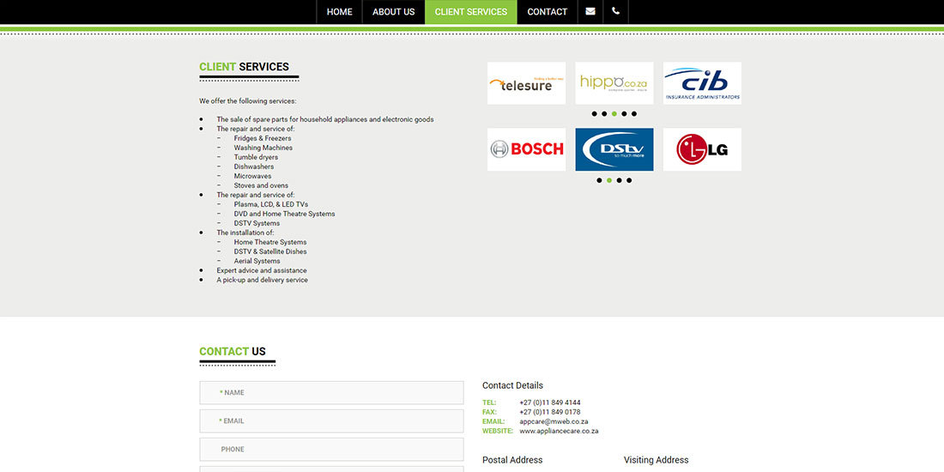This screenshot has height=472, width=944.
Task: Open the www.appliancecare.co.za website link
Action: (x=559, y=431)
